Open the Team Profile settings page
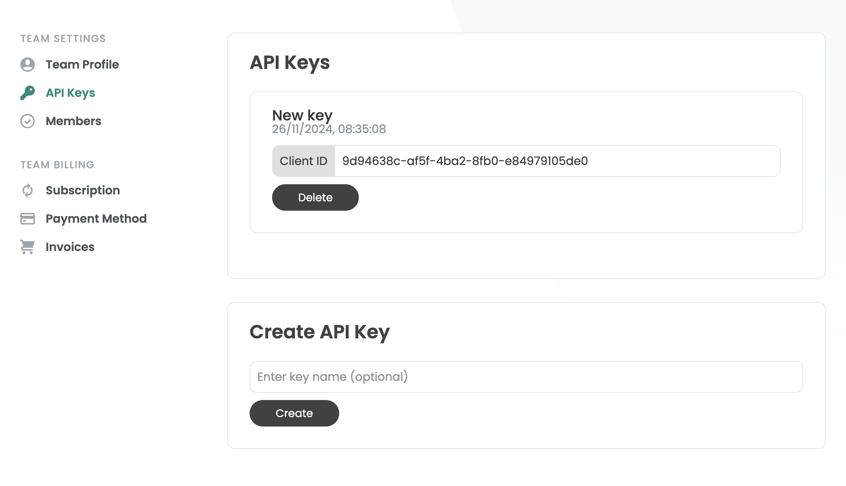846x486 pixels. [82, 65]
